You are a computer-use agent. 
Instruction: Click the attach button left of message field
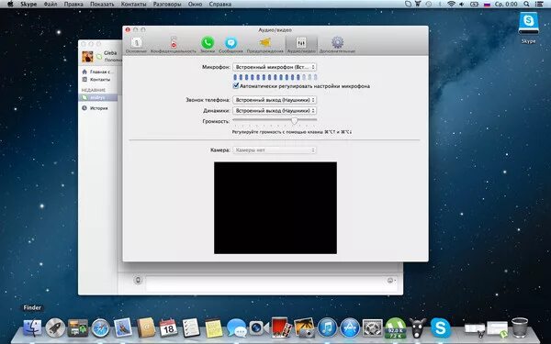(138, 280)
